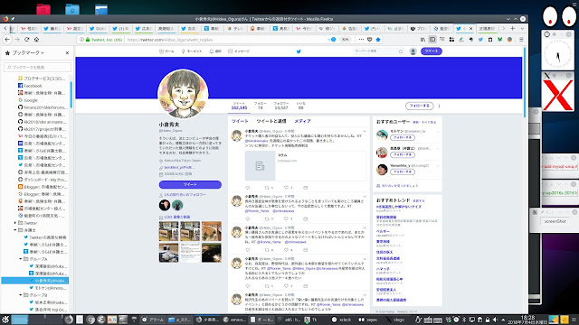Image resolution: width=579 pixels, height=325 pixels.
Task: Switch to the メディア profile tab
Action: [302, 121]
